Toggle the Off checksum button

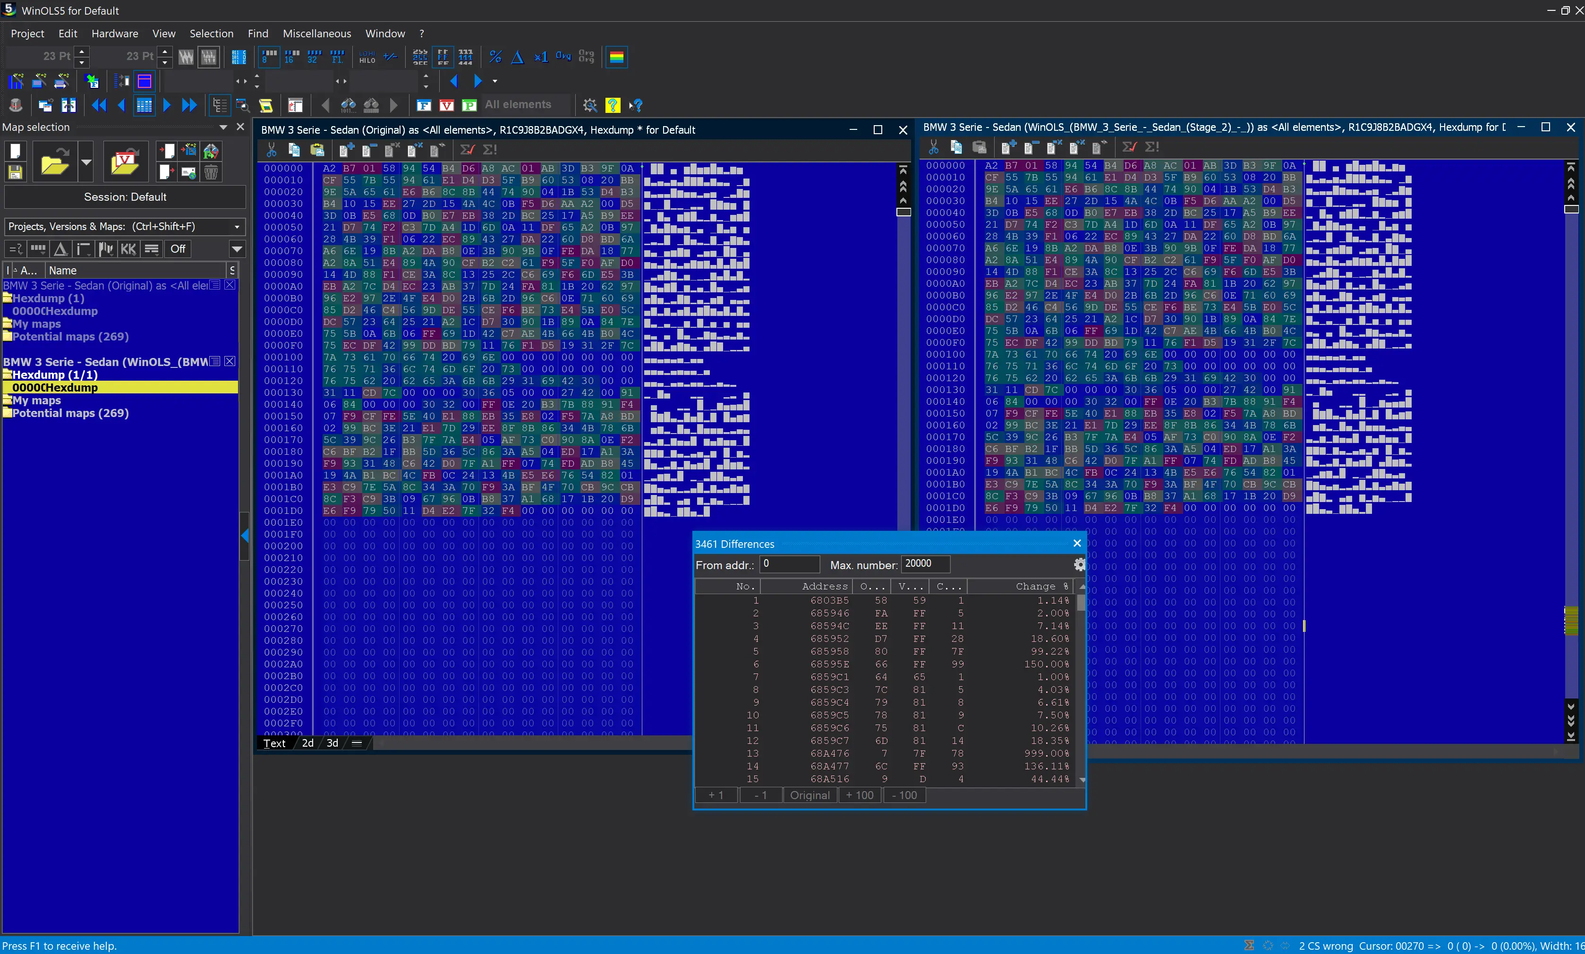[x=177, y=249]
